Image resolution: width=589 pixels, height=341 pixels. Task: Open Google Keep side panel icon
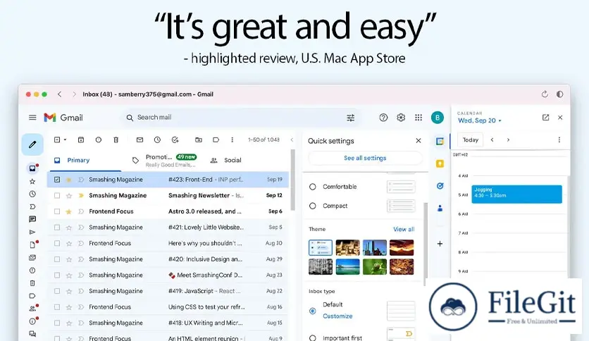[x=440, y=163]
